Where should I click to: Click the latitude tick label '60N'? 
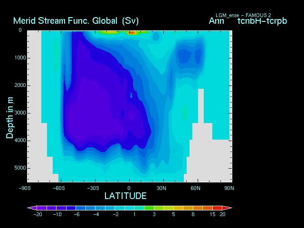point(195,188)
